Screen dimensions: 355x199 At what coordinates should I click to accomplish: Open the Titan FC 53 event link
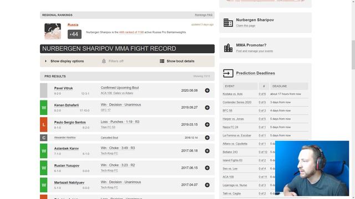click(108, 127)
